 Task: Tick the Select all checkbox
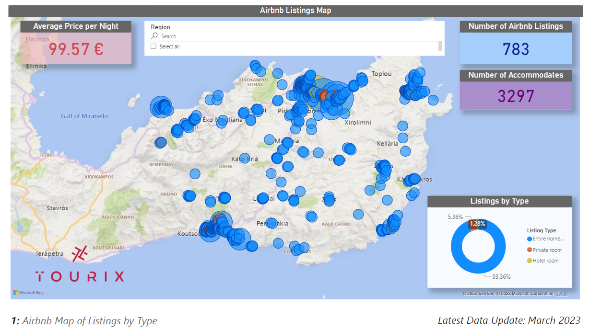(153, 46)
